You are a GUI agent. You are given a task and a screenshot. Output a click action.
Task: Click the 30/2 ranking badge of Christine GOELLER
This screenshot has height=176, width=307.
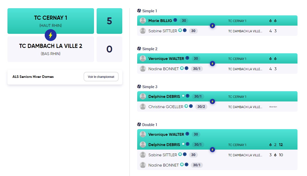201,107
